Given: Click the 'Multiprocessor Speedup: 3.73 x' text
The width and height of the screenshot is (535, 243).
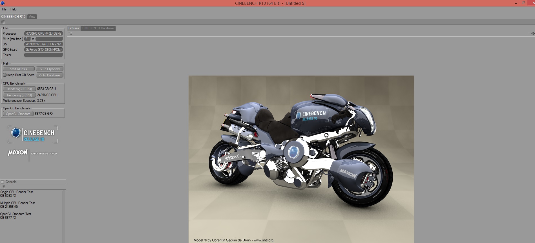Looking at the screenshot, I should pyautogui.click(x=24, y=101).
